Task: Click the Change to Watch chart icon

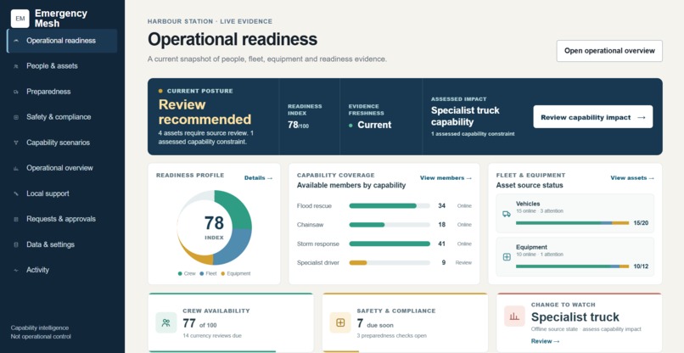Action: pyautogui.click(x=514, y=317)
